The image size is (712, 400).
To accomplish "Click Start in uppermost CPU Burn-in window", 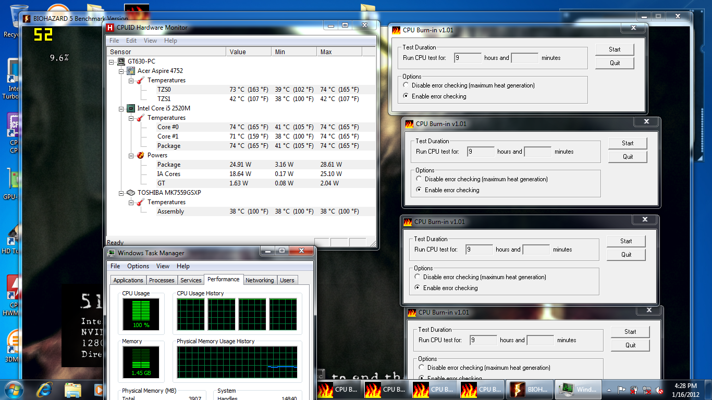I will coord(615,49).
